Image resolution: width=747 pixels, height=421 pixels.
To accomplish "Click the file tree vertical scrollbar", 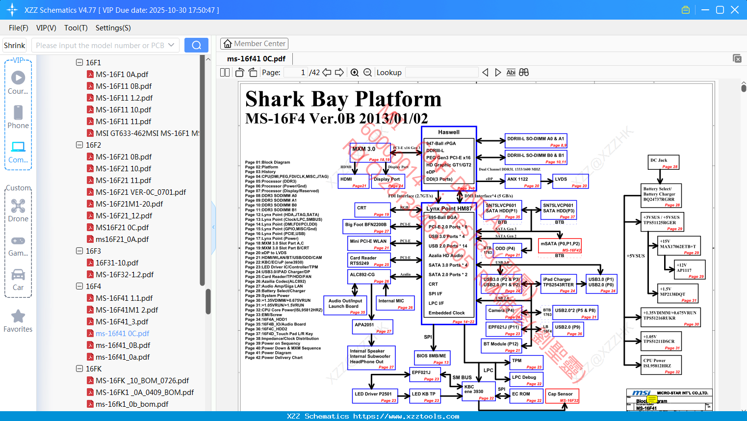I will (208, 301).
